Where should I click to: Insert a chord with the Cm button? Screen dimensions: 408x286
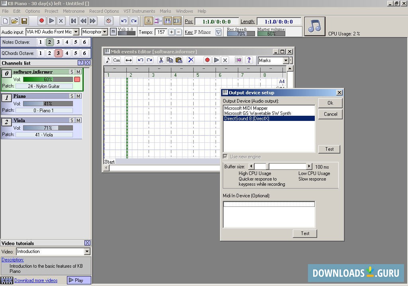(x=117, y=60)
